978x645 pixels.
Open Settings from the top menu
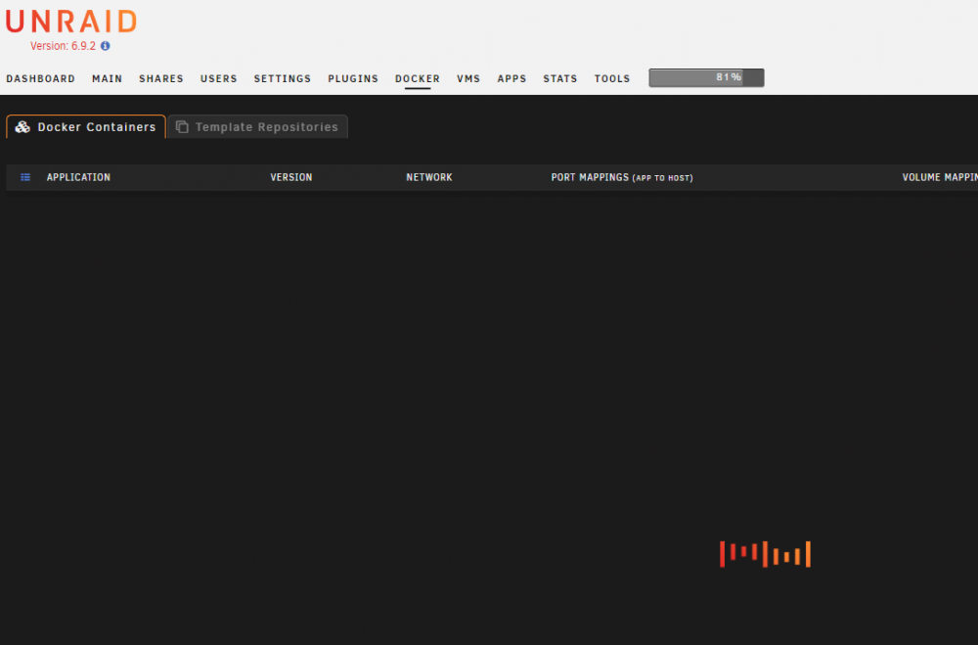[x=283, y=78]
